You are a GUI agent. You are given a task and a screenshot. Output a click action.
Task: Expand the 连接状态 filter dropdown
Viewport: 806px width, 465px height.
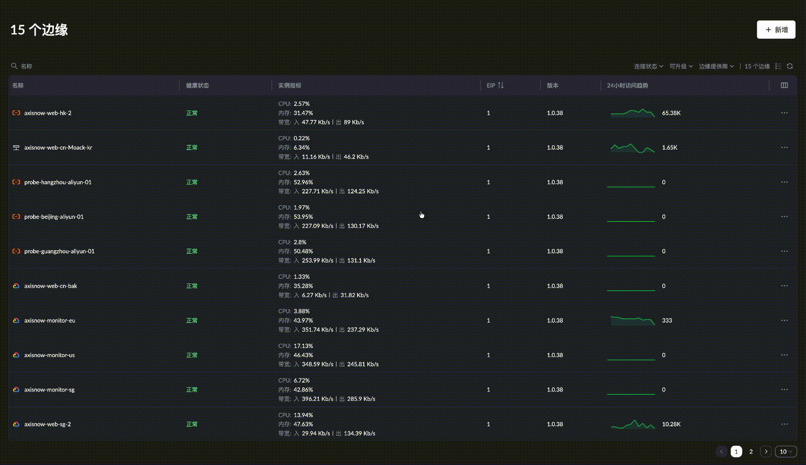tap(648, 66)
